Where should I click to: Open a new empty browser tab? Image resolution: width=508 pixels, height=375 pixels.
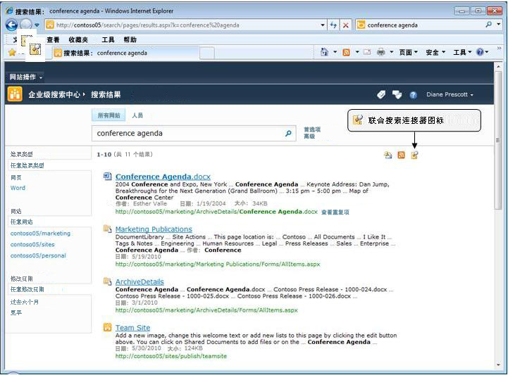pos(207,53)
